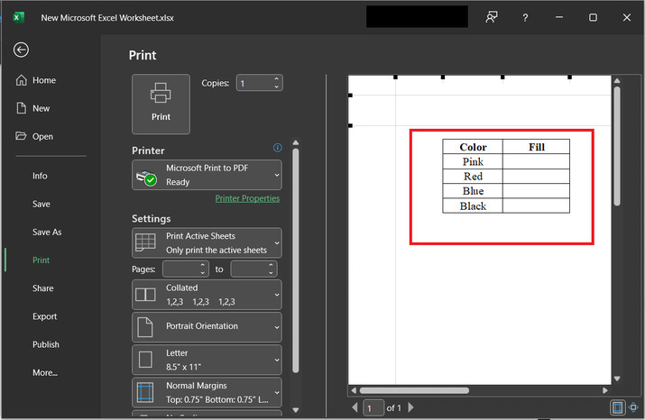
Task: Decrement the Pages end value
Action: click(271, 273)
